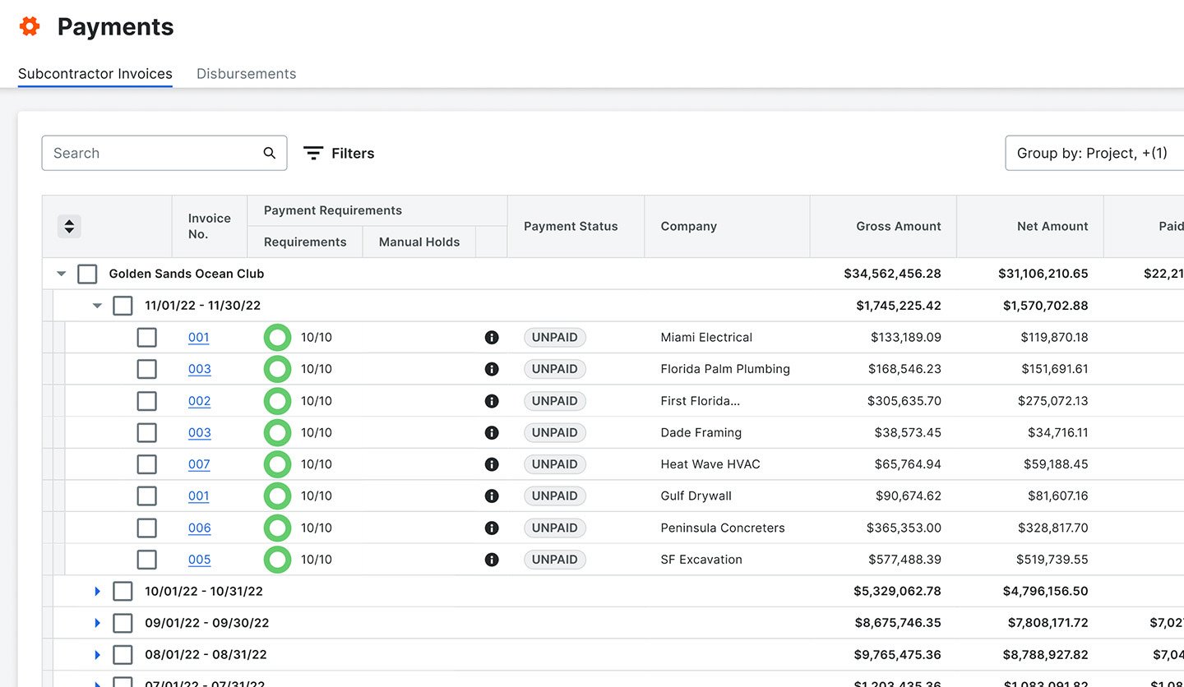Click the green 10/10 requirements ring for Dade Framing
Image resolution: width=1184 pixels, height=687 pixels.
point(277,432)
